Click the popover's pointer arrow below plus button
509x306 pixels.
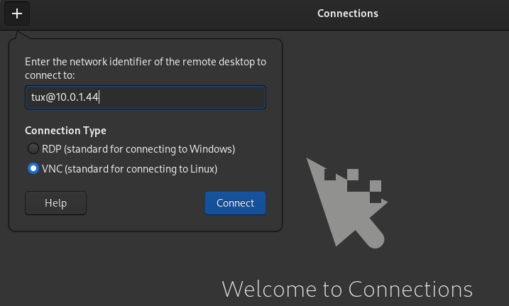point(18,35)
